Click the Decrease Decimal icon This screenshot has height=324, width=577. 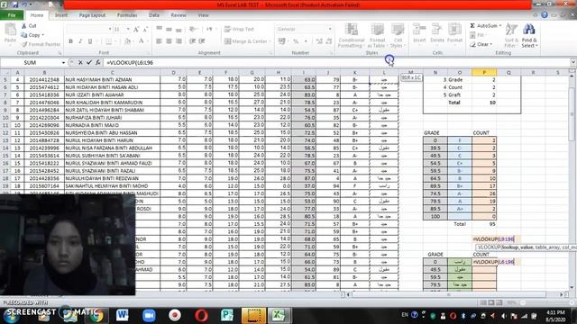pos(328,41)
